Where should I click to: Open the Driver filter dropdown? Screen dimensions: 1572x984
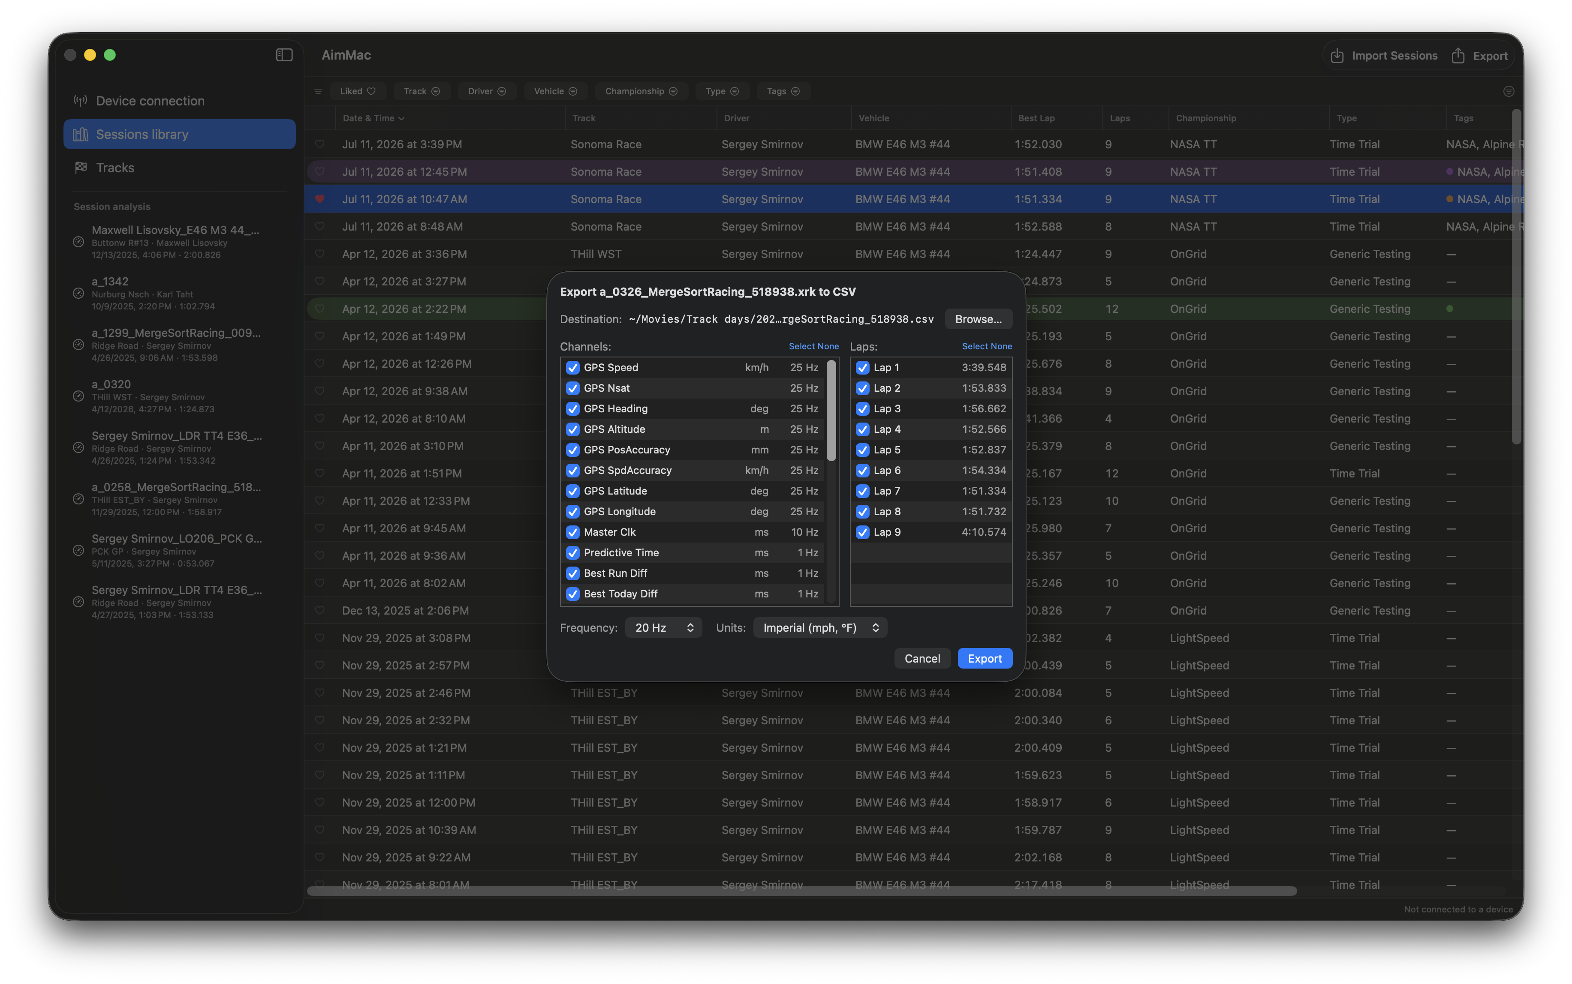tap(486, 91)
